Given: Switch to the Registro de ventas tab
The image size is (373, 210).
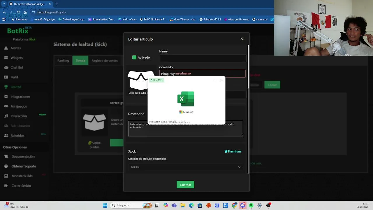Looking at the screenshot, I should tap(105, 60).
